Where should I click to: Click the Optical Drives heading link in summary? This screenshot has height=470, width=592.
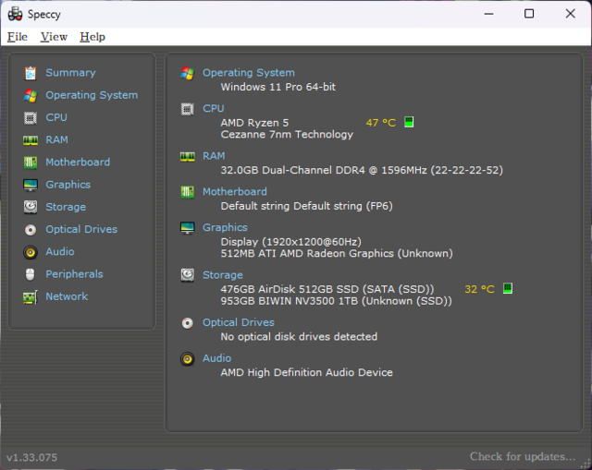[239, 322]
